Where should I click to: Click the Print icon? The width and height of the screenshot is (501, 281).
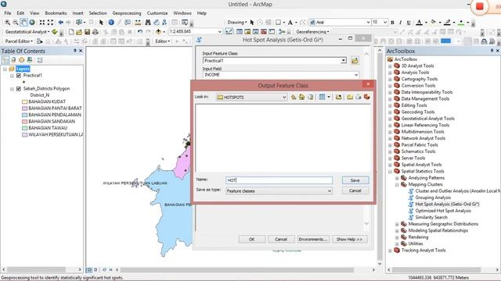point(96,32)
